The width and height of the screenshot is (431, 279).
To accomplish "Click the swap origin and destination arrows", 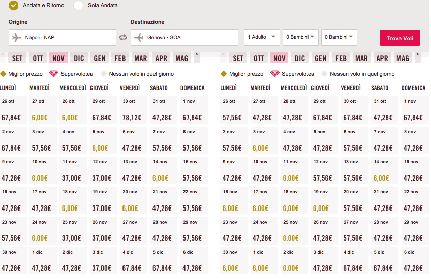I will (123, 37).
